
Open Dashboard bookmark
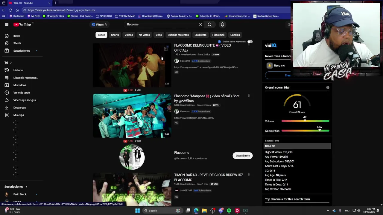[x=17, y=16]
